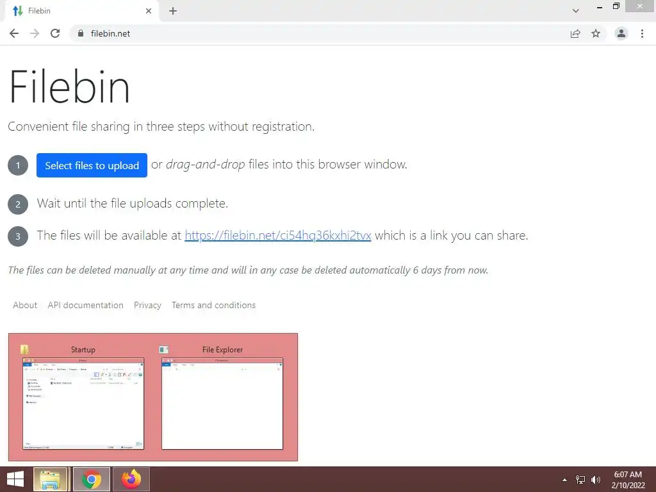Click the taskbar clock showing 6:07 AM

pos(628,480)
